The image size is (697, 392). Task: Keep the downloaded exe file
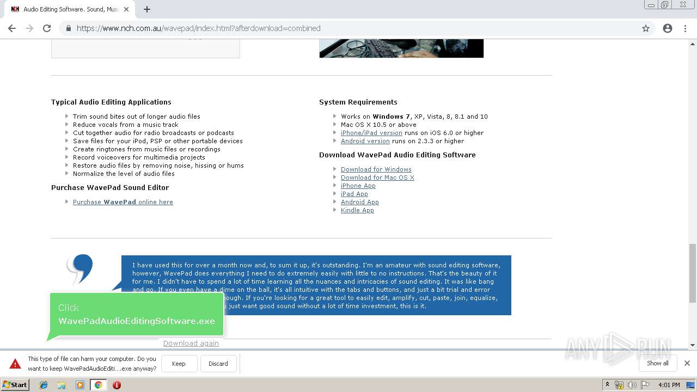click(x=179, y=364)
